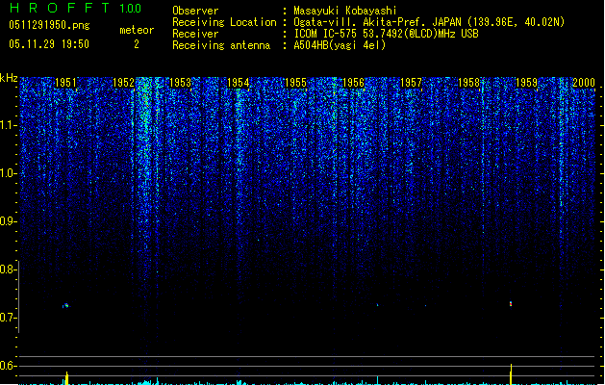Click the 1.0 kHz axis label
The image size is (605, 385).
pos(9,173)
